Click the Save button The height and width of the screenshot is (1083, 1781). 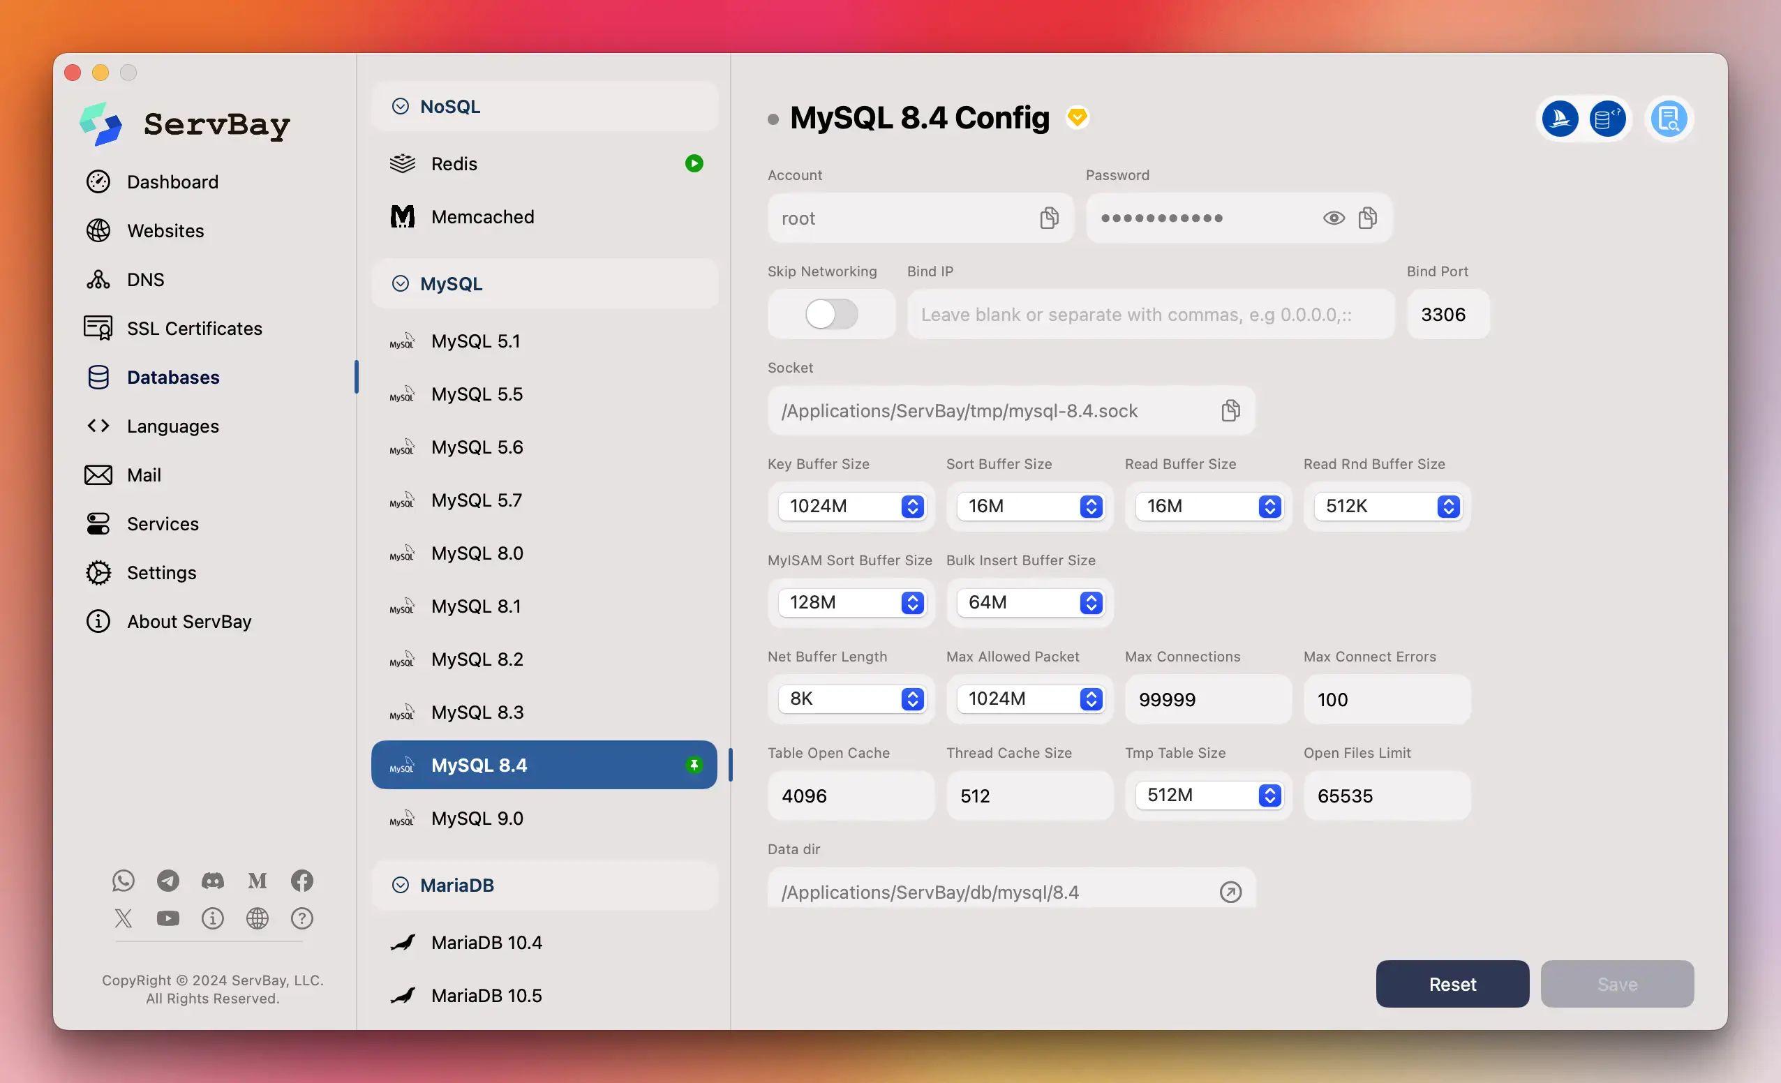pyautogui.click(x=1617, y=984)
